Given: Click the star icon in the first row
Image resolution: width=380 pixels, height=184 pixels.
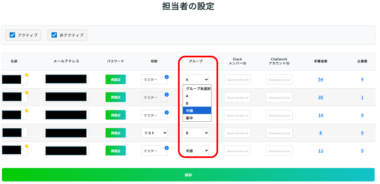Looking at the screenshot, I should click(x=27, y=75).
